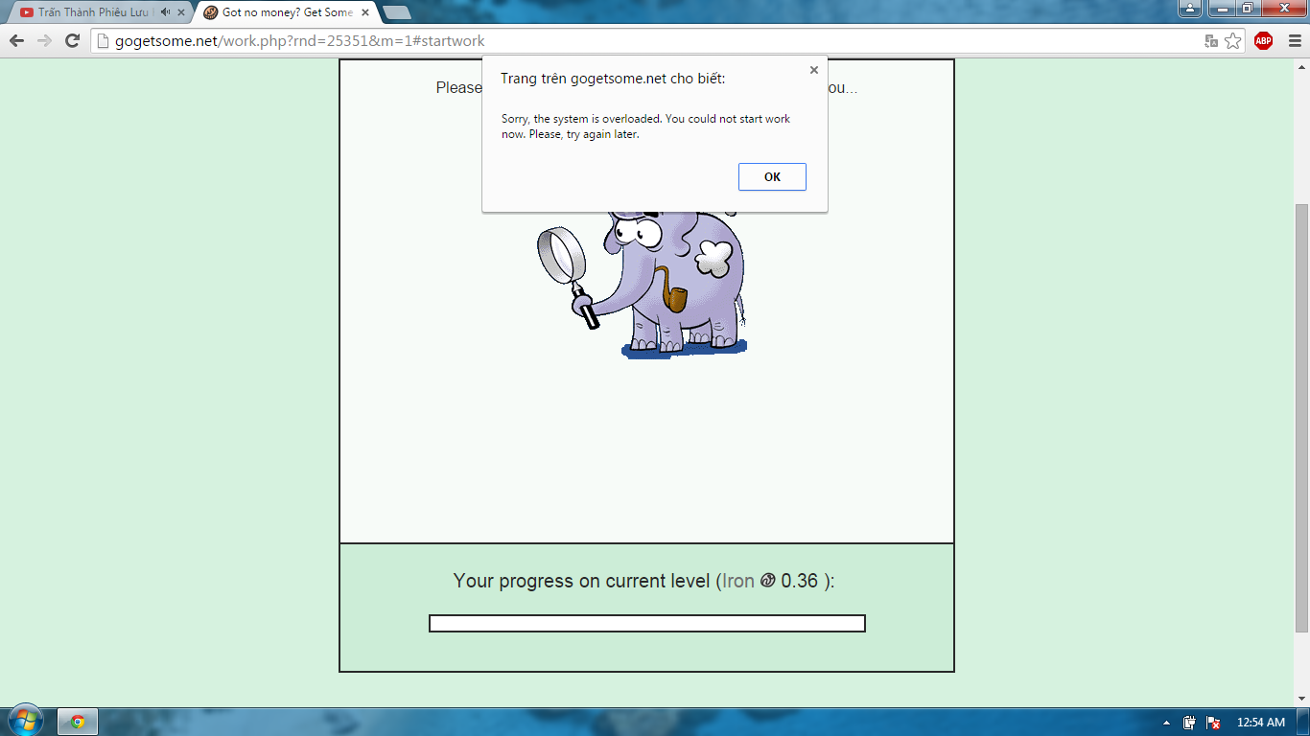
Task: Mute the YouTube tab via speaker icon
Action: [166, 12]
